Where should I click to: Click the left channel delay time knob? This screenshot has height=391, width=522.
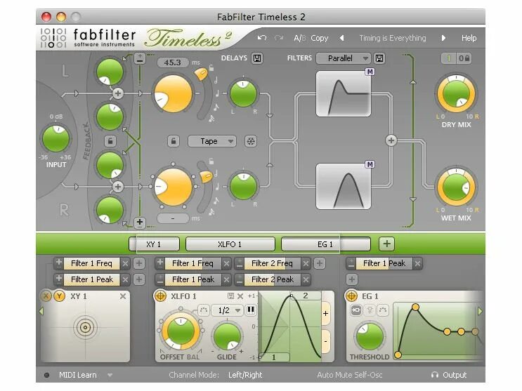(173, 93)
